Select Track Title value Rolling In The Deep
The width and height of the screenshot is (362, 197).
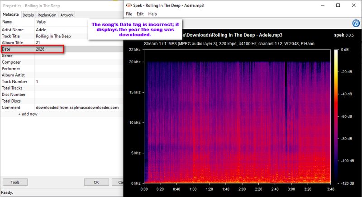53,36
